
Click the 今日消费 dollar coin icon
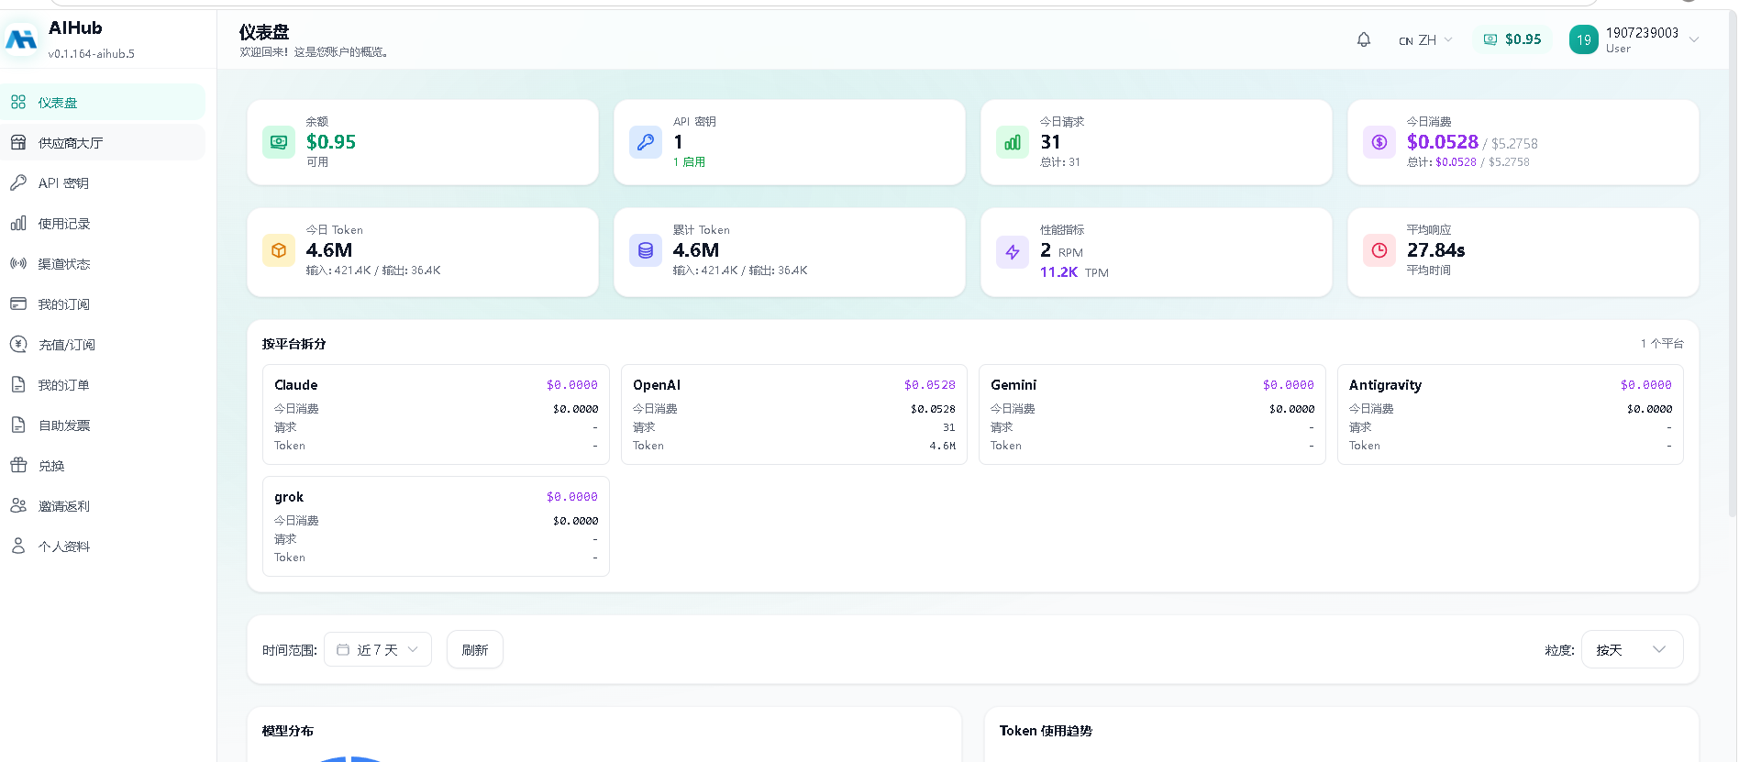pyautogui.click(x=1379, y=142)
